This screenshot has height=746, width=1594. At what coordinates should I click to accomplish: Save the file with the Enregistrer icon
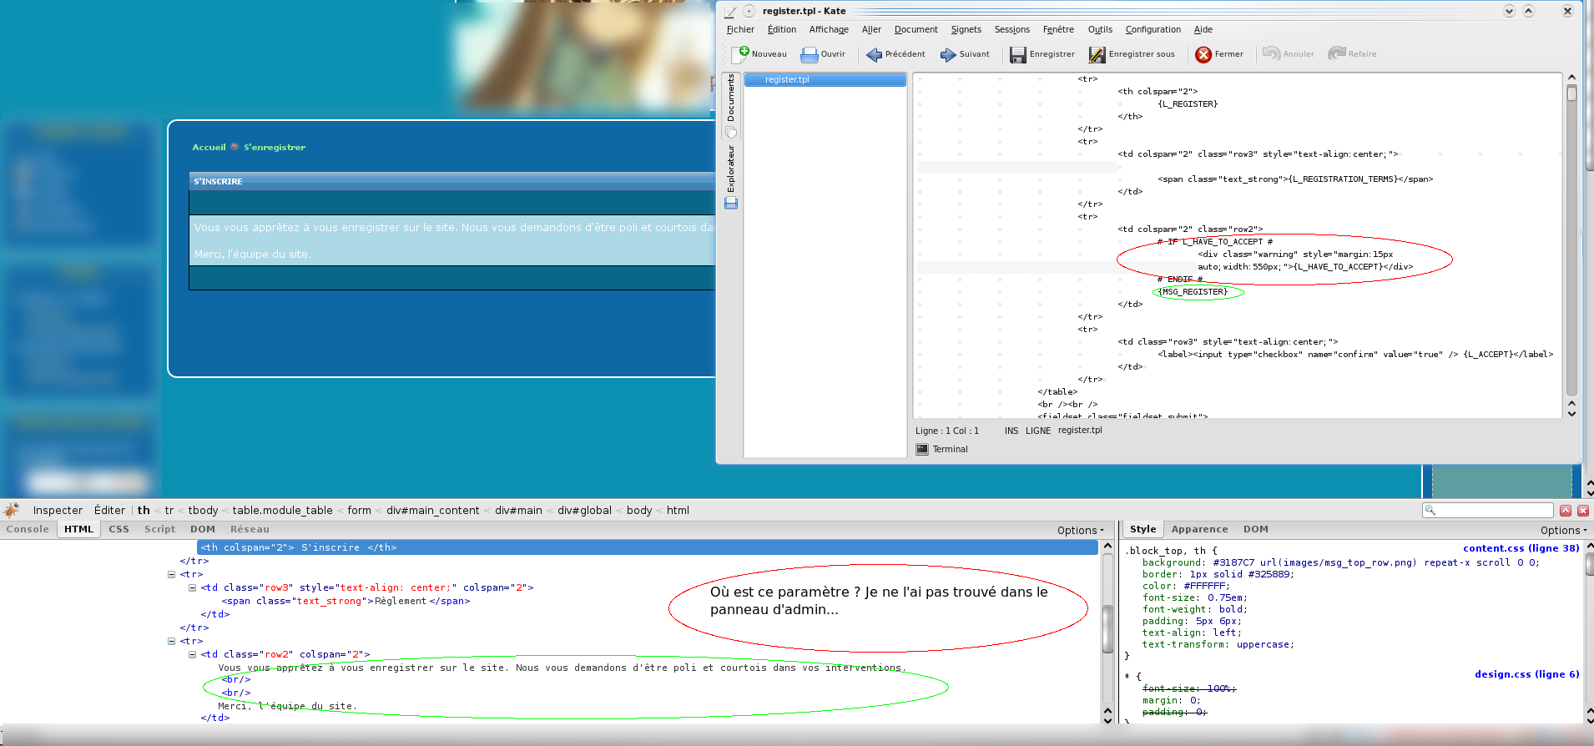point(1018,54)
